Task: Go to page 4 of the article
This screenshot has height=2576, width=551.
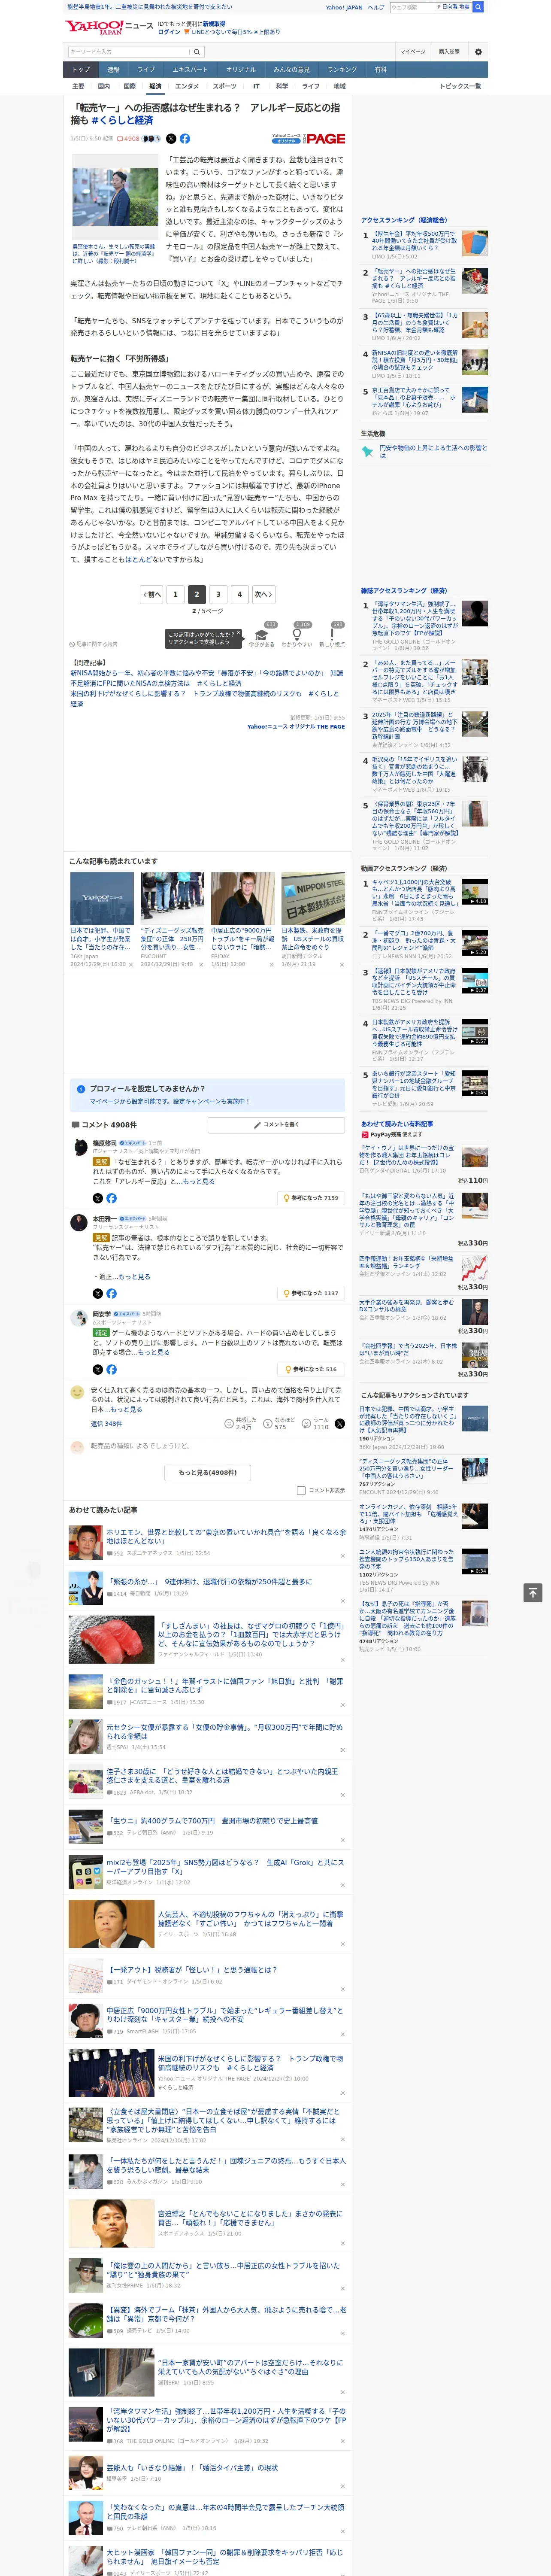Action: [239, 594]
